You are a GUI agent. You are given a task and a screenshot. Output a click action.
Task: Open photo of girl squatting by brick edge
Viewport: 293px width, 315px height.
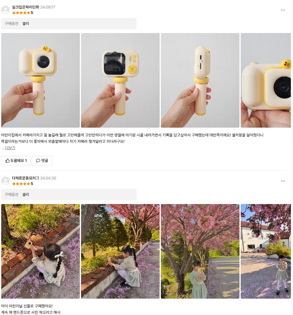click(120, 251)
